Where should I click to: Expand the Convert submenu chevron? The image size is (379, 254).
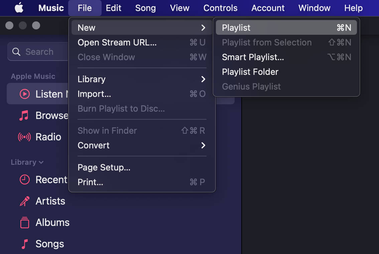(203, 145)
